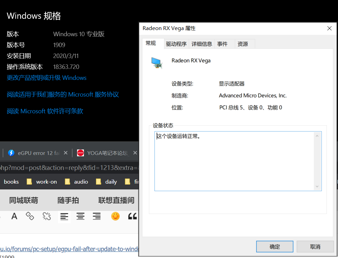The width and height of the screenshot is (338, 258).
Task: Click the version number 1909 value
Action: coord(59,45)
